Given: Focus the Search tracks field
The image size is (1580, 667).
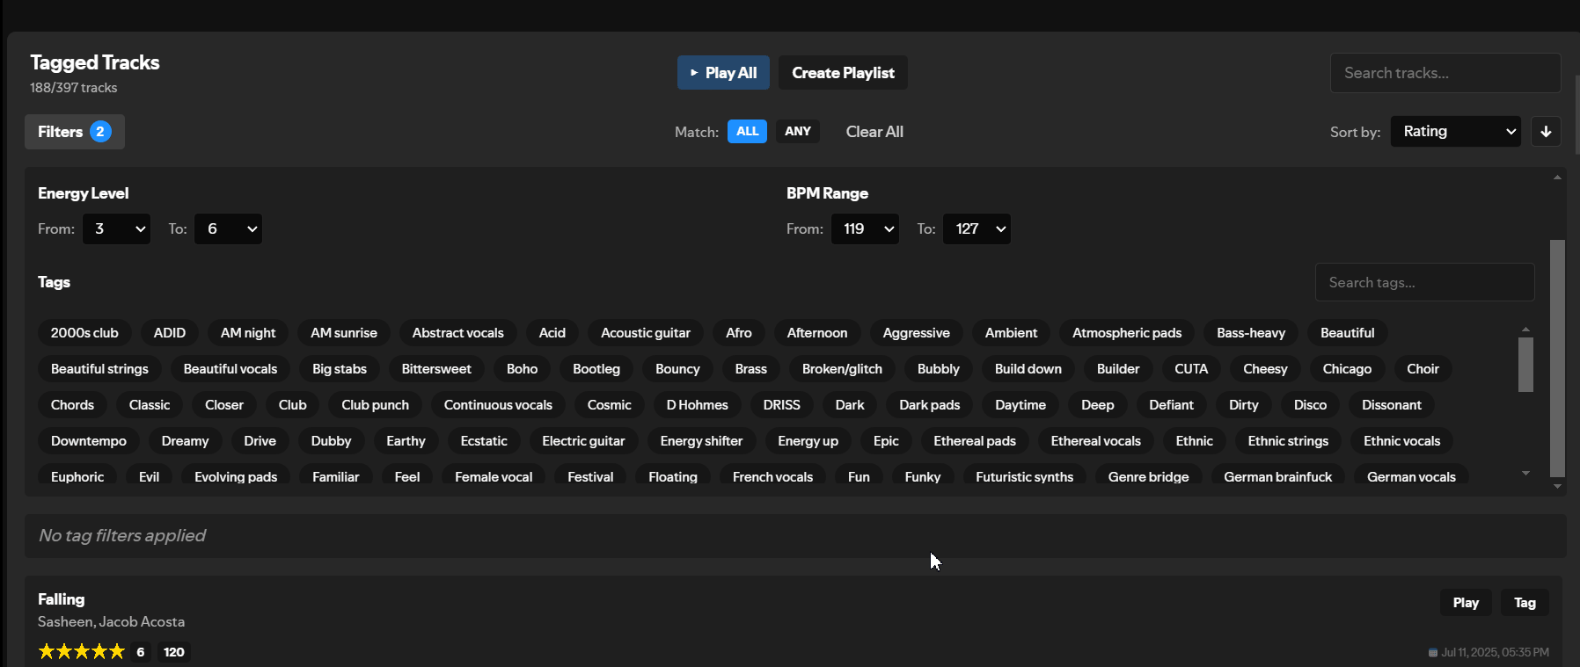Looking at the screenshot, I should 1445,73.
